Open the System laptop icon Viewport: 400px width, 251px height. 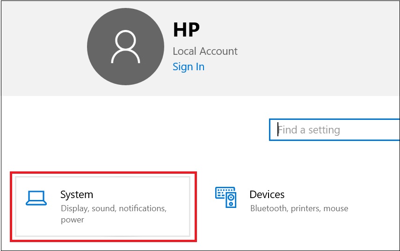pyautogui.click(x=36, y=198)
